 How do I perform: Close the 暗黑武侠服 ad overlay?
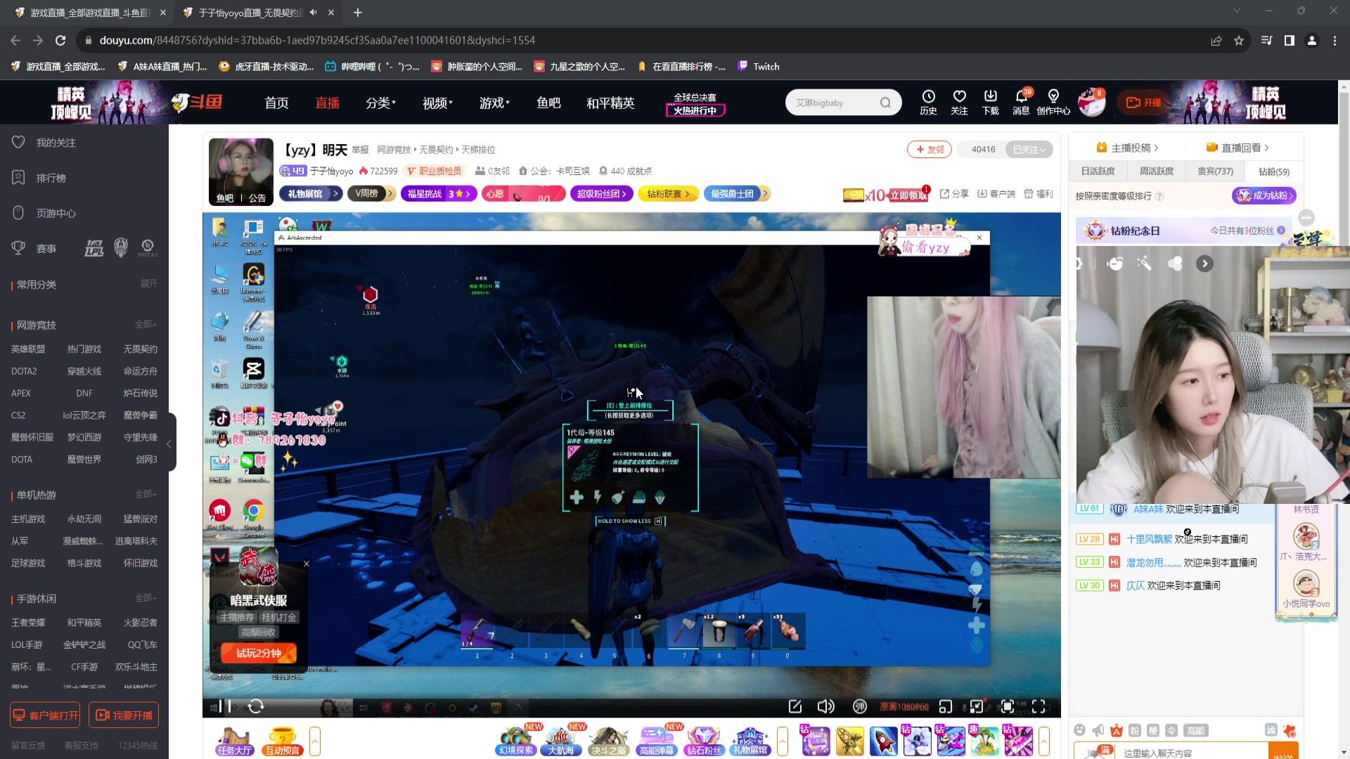point(307,564)
